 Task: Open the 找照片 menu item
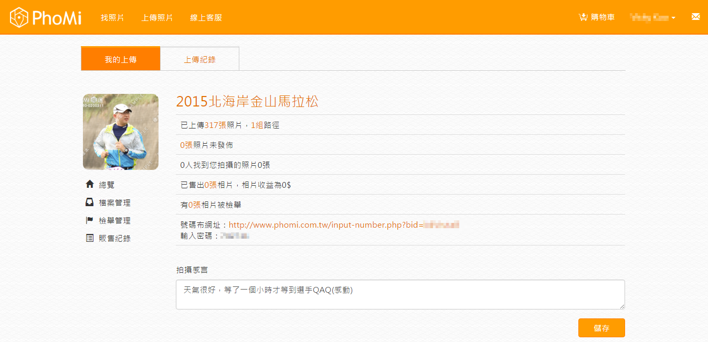point(112,17)
